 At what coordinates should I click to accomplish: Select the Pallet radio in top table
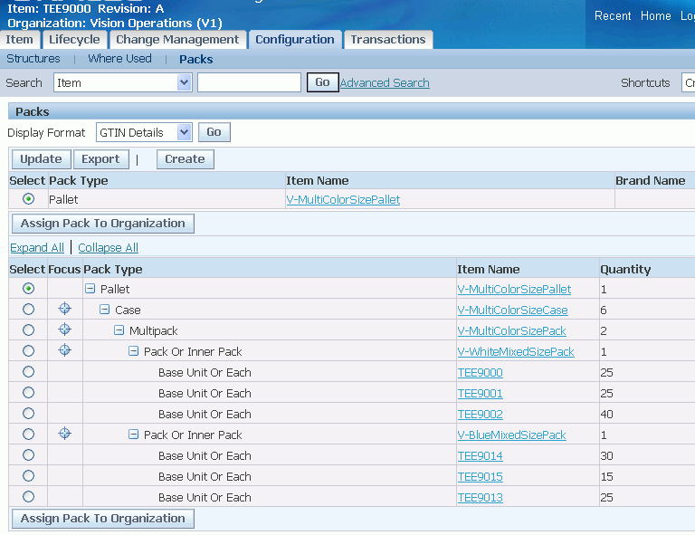28,199
